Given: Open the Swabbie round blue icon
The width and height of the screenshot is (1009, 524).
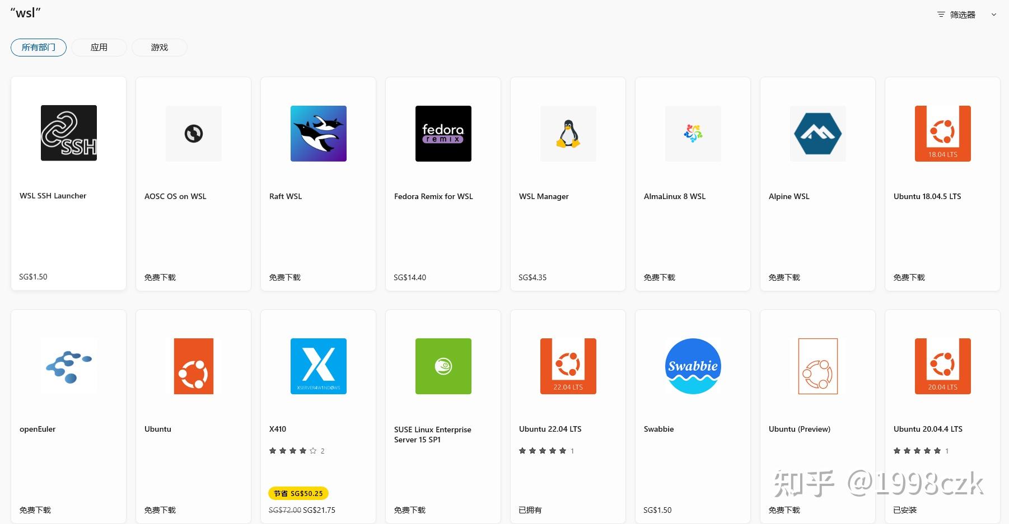Looking at the screenshot, I should point(693,366).
